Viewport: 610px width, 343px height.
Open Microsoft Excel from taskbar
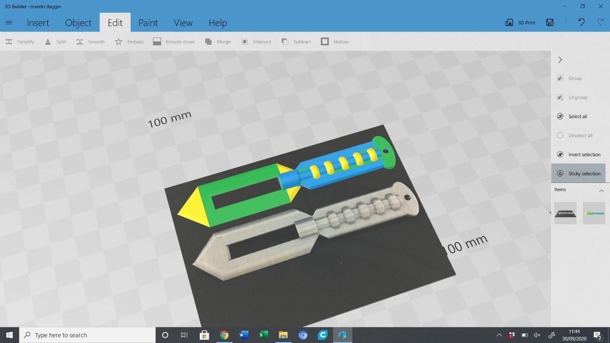[263, 335]
